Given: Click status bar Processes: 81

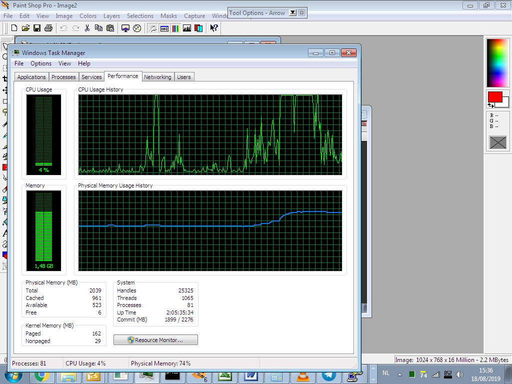Looking at the screenshot, I should (x=29, y=363).
